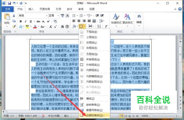The image size is (184, 120).
Task: Open the font name 宋体 dropdown
Action: 47,16
